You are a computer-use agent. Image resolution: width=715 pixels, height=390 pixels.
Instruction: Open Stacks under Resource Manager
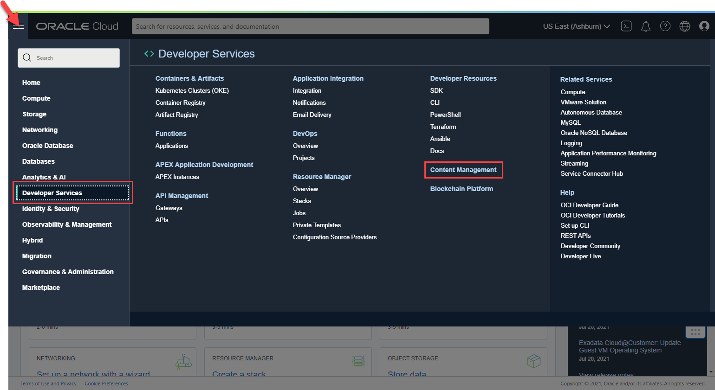click(302, 201)
